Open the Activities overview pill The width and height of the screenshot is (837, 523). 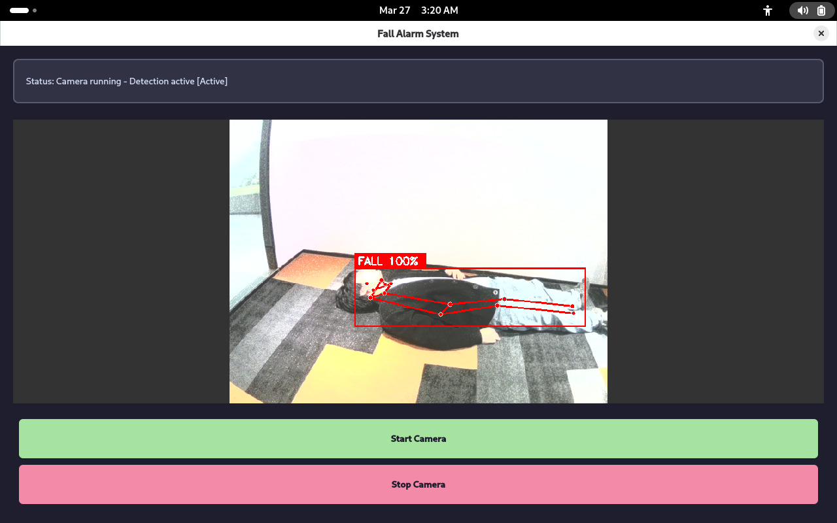click(x=19, y=10)
